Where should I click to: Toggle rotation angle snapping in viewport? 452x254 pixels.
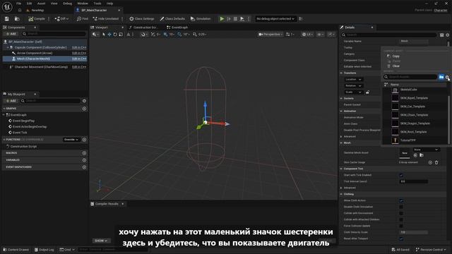tap(179, 35)
